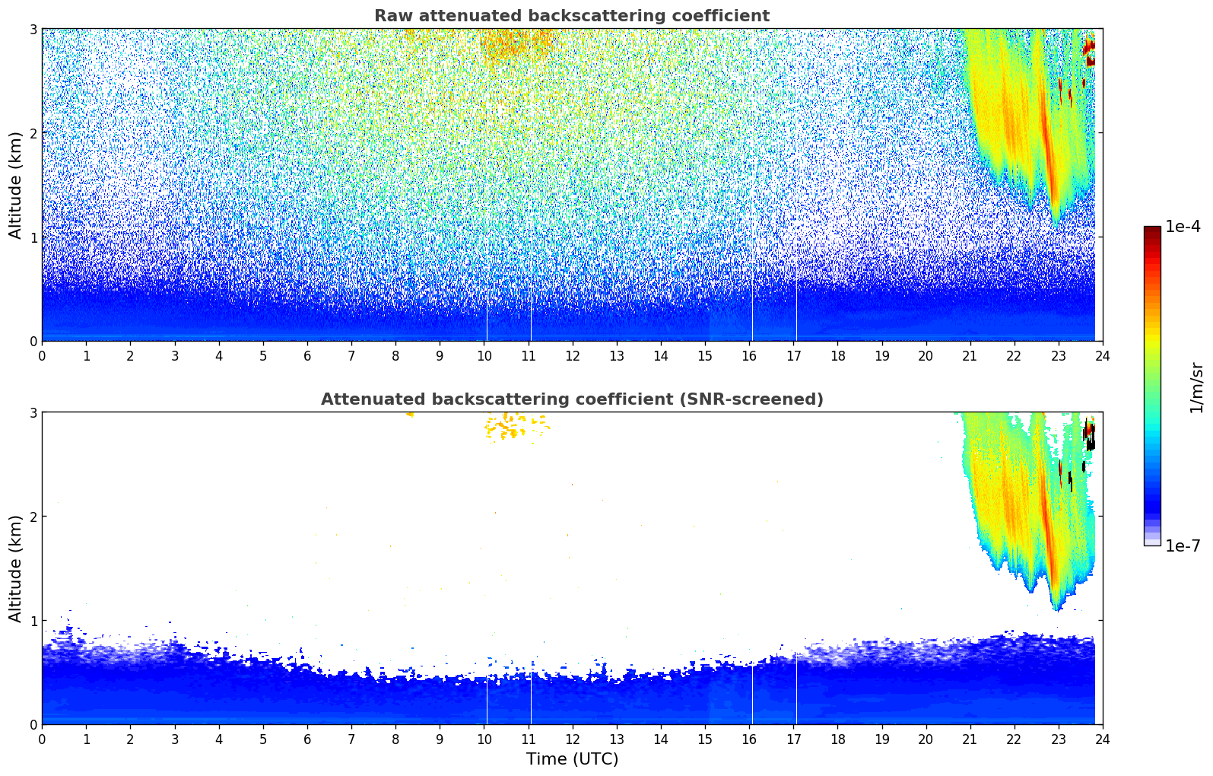Image resolution: width=1213 pixels, height=776 pixels.
Task: Click the red cloud streak near 23 UTC in bottom plot
Action: tap(1049, 533)
